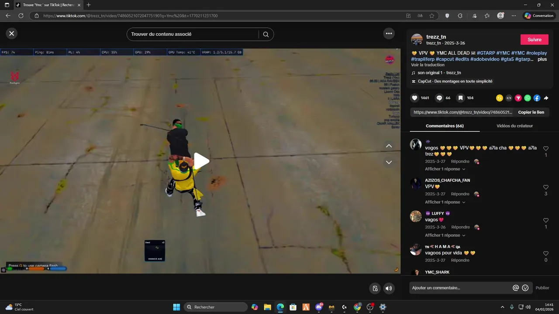Open File Explorer from the taskbar
Image resolution: width=559 pixels, height=314 pixels.
click(x=267, y=307)
